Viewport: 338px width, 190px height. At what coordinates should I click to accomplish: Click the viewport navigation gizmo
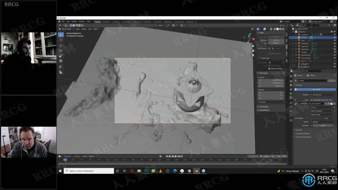point(249,38)
